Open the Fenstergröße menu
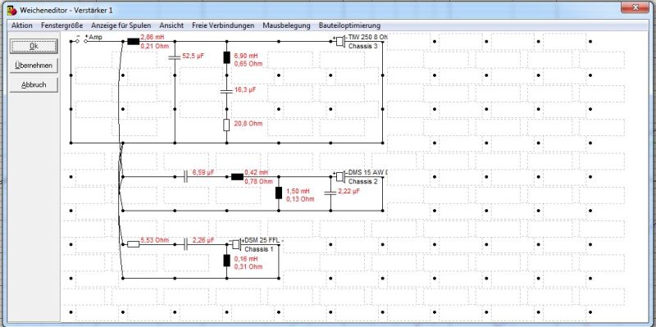Image resolution: width=656 pixels, height=327 pixels. (62, 25)
